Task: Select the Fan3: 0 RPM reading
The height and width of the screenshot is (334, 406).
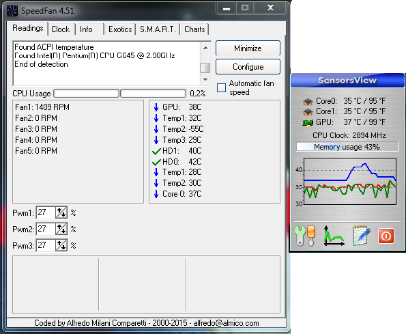Action: click(36, 129)
